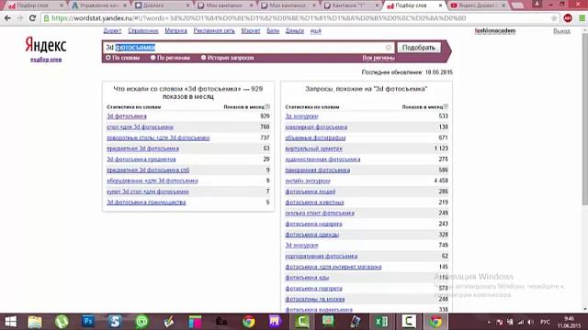Image resolution: width=588 pixels, height=330 pixels.
Task: Open the 3d экскурсии link with 749 impressions
Action: (x=301, y=246)
